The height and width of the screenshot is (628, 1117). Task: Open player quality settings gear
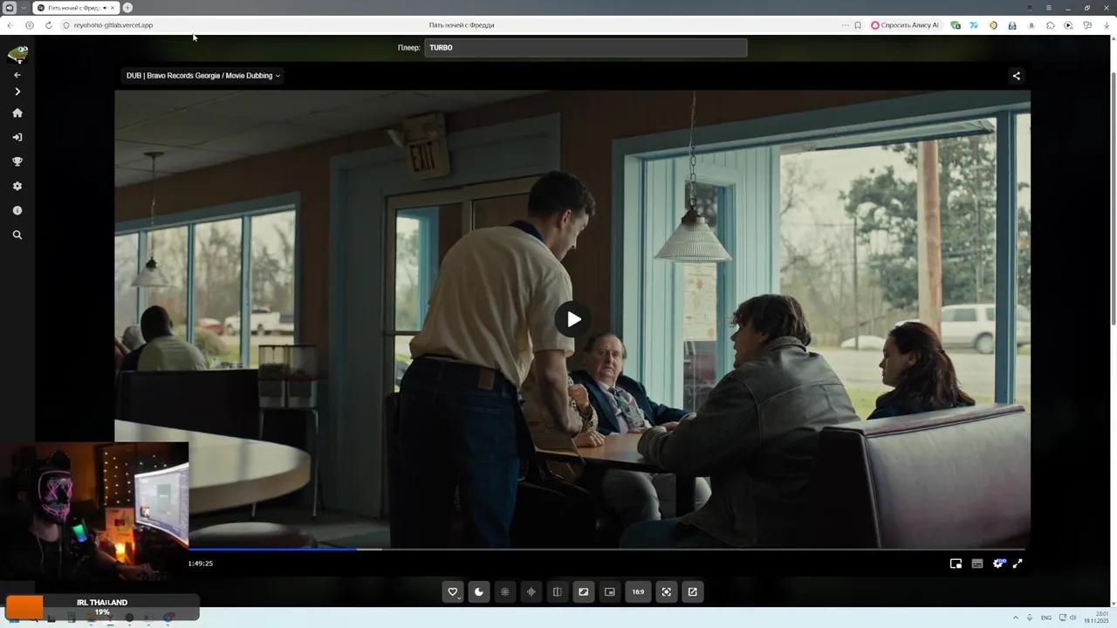point(998,563)
